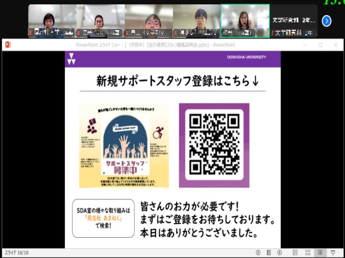Click the line まずはご登録をお待ちしております。
Image resolution: width=345 pixels, height=258 pixels.
(x=208, y=220)
